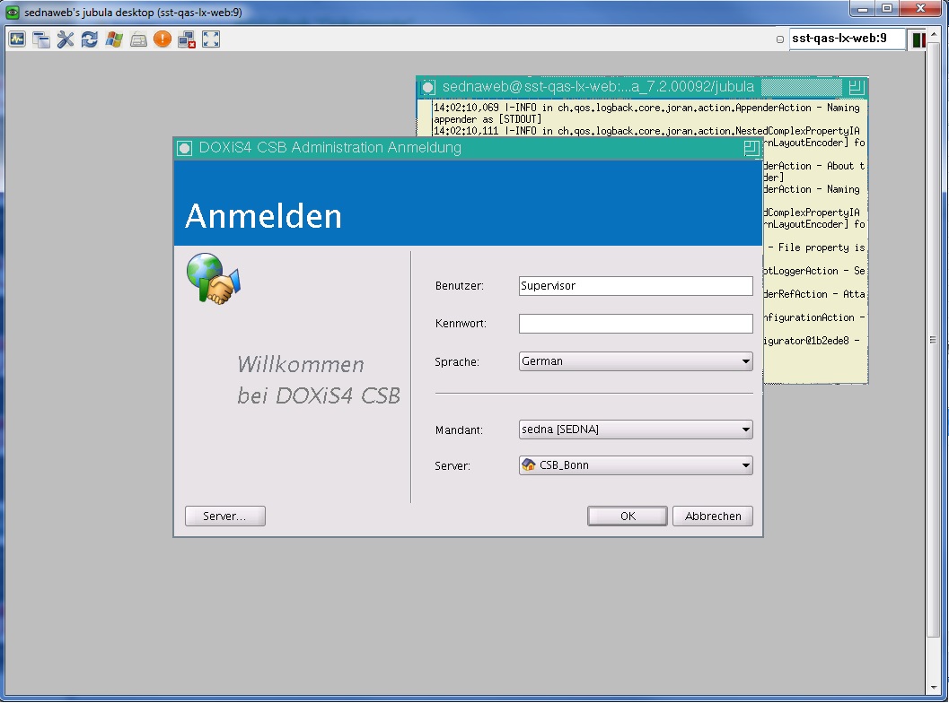This screenshot has height=703, width=949.
Task: Open the Server dropdown showing CSB_Bonn
Action: click(x=636, y=464)
